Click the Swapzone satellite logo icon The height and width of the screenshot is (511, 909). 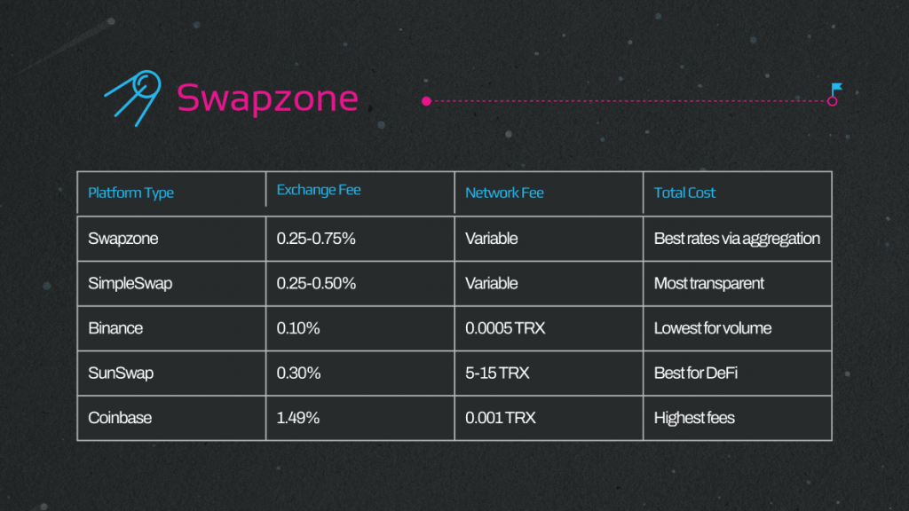[133, 98]
